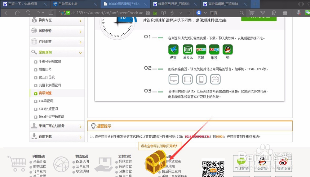This screenshot has height=177, width=310.
Task: Expand the 资费专区 sidebar section
Action: tap(57, 20)
